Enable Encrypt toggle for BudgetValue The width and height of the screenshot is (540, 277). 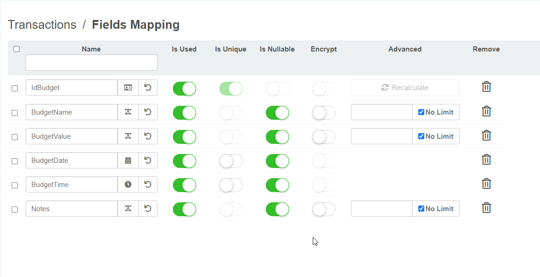324,137
